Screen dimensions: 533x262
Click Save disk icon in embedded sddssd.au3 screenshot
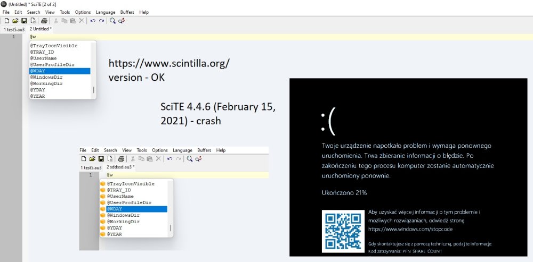click(x=101, y=158)
